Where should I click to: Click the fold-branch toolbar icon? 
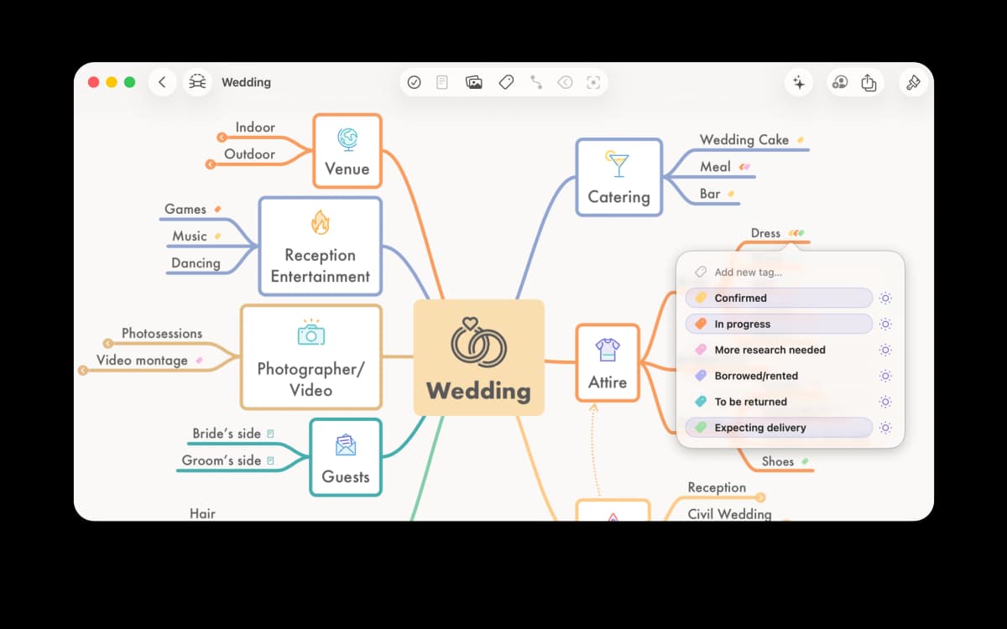pyautogui.click(x=565, y=82)
